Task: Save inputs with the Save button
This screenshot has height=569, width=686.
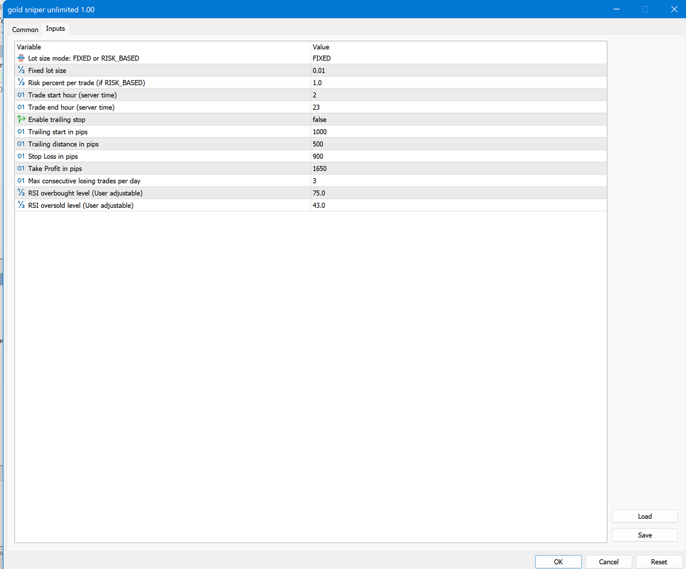Action: [644, 535]
